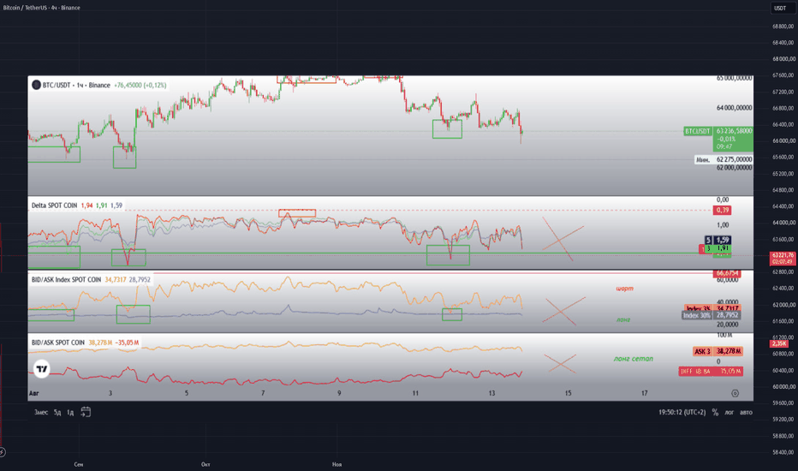Click the Delta SPOT COIN indicator title

pos(55,206)
